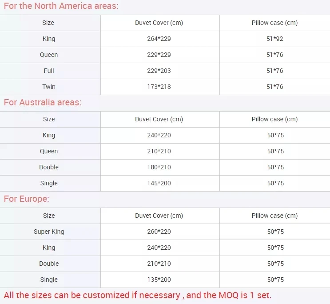Select the 'Twin' size row label

[x=49, y=87]
